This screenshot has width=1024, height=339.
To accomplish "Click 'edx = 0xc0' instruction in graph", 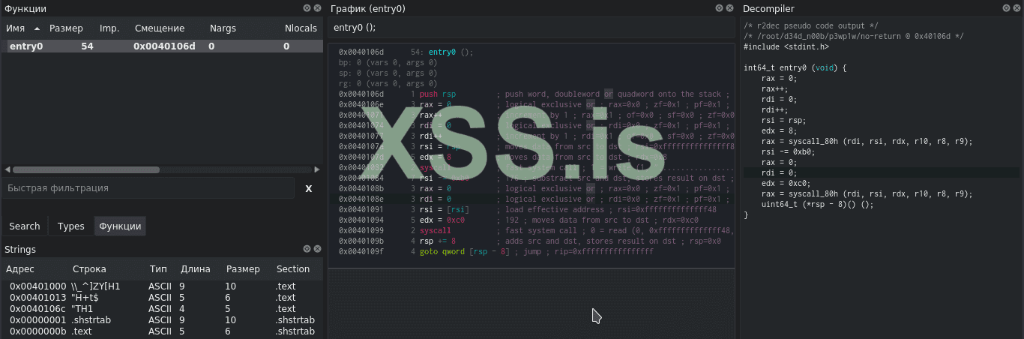I will tap(442, 220).
